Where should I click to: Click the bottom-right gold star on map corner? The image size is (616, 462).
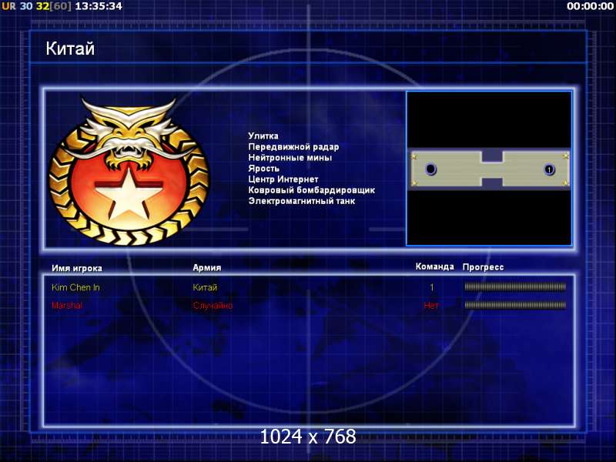pos(565,182)
